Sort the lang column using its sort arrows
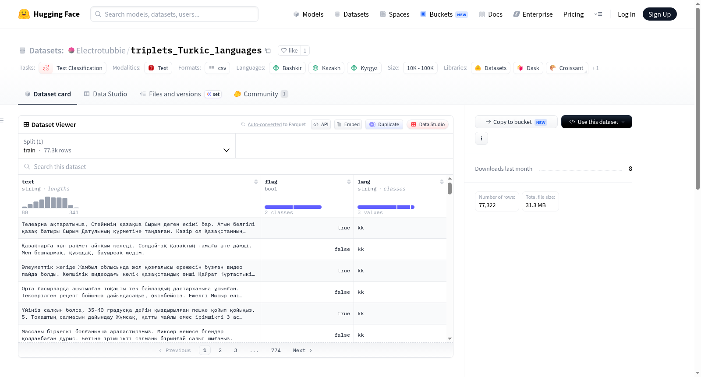The width and height of the screenshot is (701, 377). click(442, 182)
